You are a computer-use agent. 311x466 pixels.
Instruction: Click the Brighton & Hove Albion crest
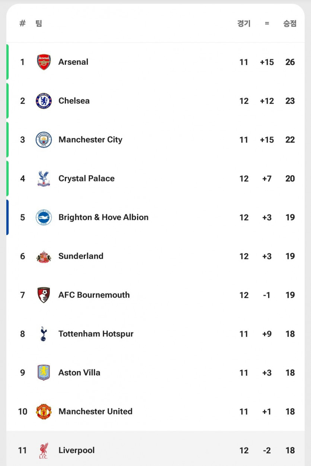tap(44, 218)
